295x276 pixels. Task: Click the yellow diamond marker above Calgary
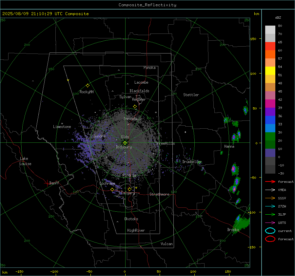pyautogui.click(x=129, y=189)
